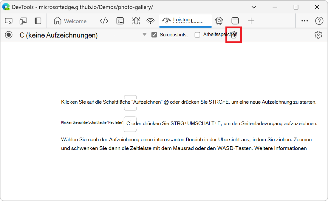Open the recordings dropdown arrow

tap(145, 35)
